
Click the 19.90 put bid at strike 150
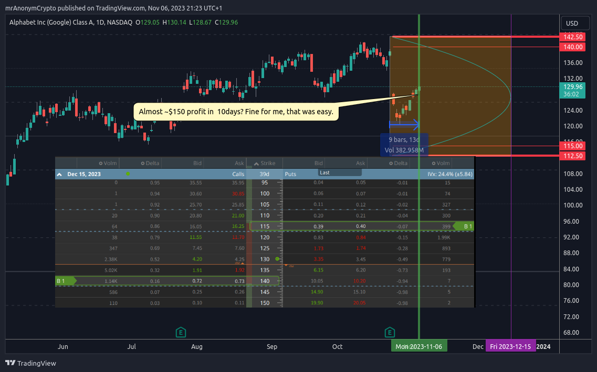[317, 303]
